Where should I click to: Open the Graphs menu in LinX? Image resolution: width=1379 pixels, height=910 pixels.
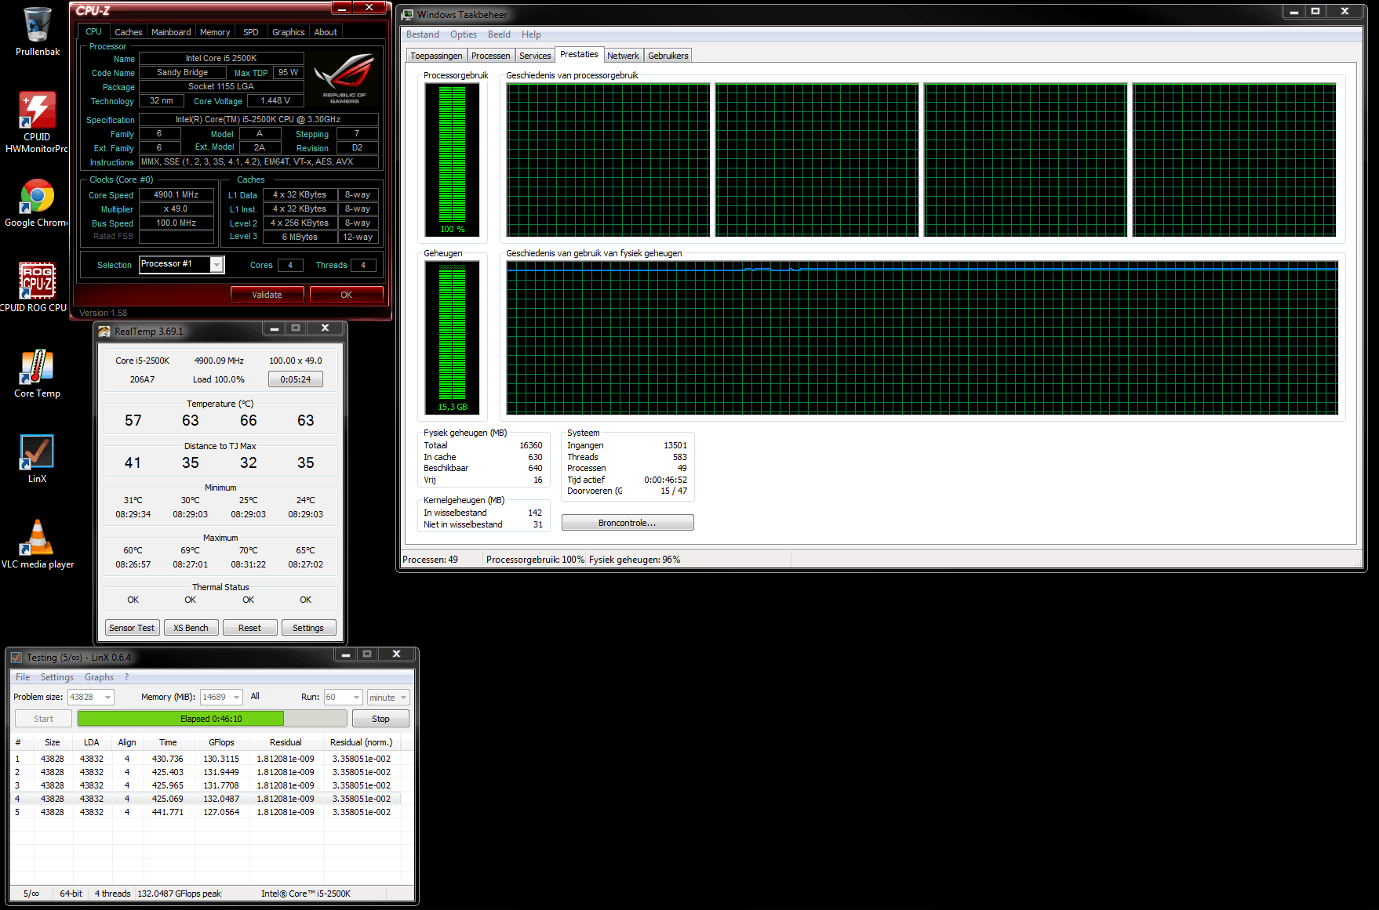(99, 677)
